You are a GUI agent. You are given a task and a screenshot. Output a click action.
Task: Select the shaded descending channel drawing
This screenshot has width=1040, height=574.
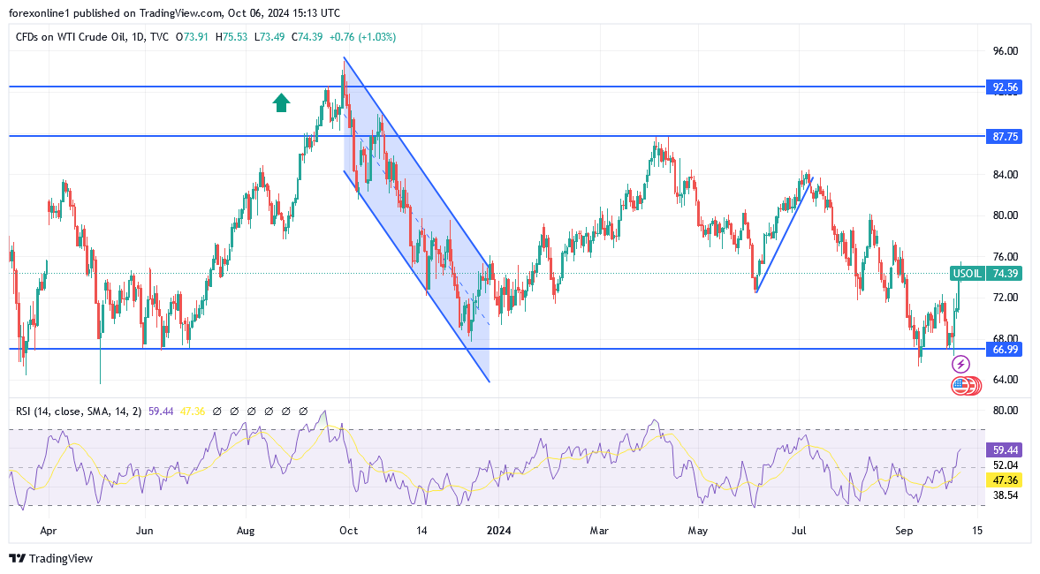point(416,219)
